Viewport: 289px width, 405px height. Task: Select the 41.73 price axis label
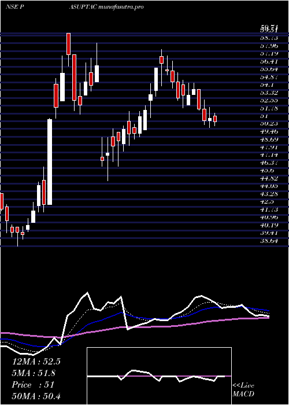269,209
